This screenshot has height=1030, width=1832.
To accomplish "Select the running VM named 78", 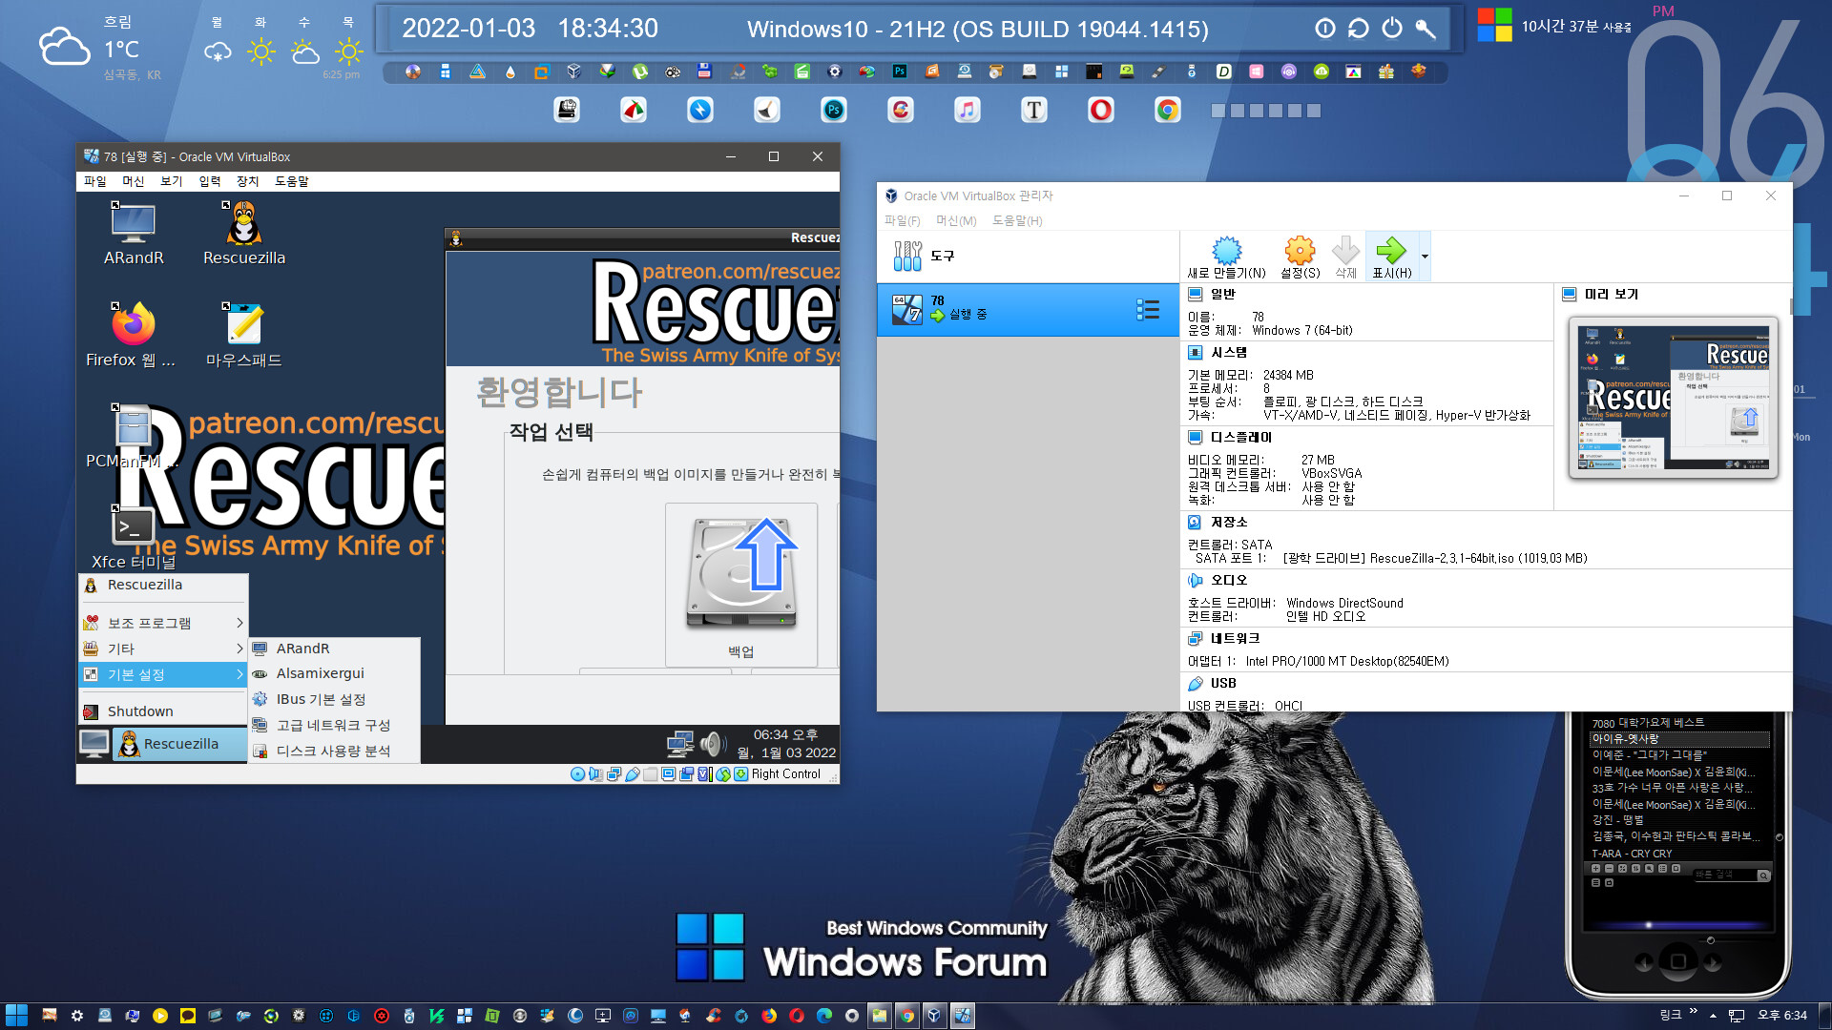I will coord(1028,309).
